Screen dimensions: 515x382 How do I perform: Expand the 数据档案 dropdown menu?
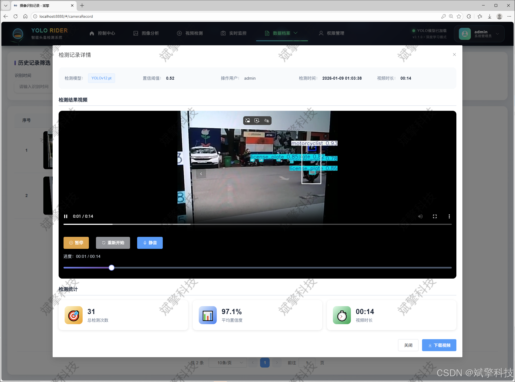point(282,33)
